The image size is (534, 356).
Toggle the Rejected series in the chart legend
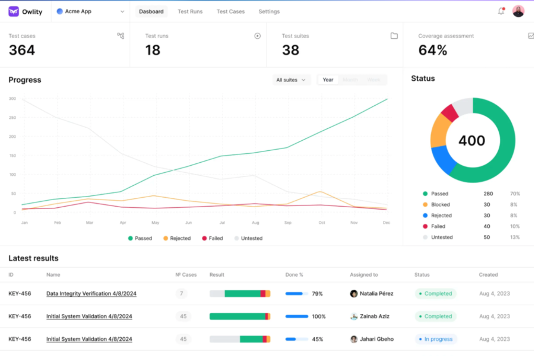pyautogui.click(x=176, y=238)
